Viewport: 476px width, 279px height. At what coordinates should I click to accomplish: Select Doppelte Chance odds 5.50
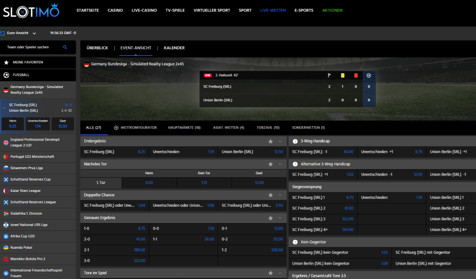click(x=252, y=206)
